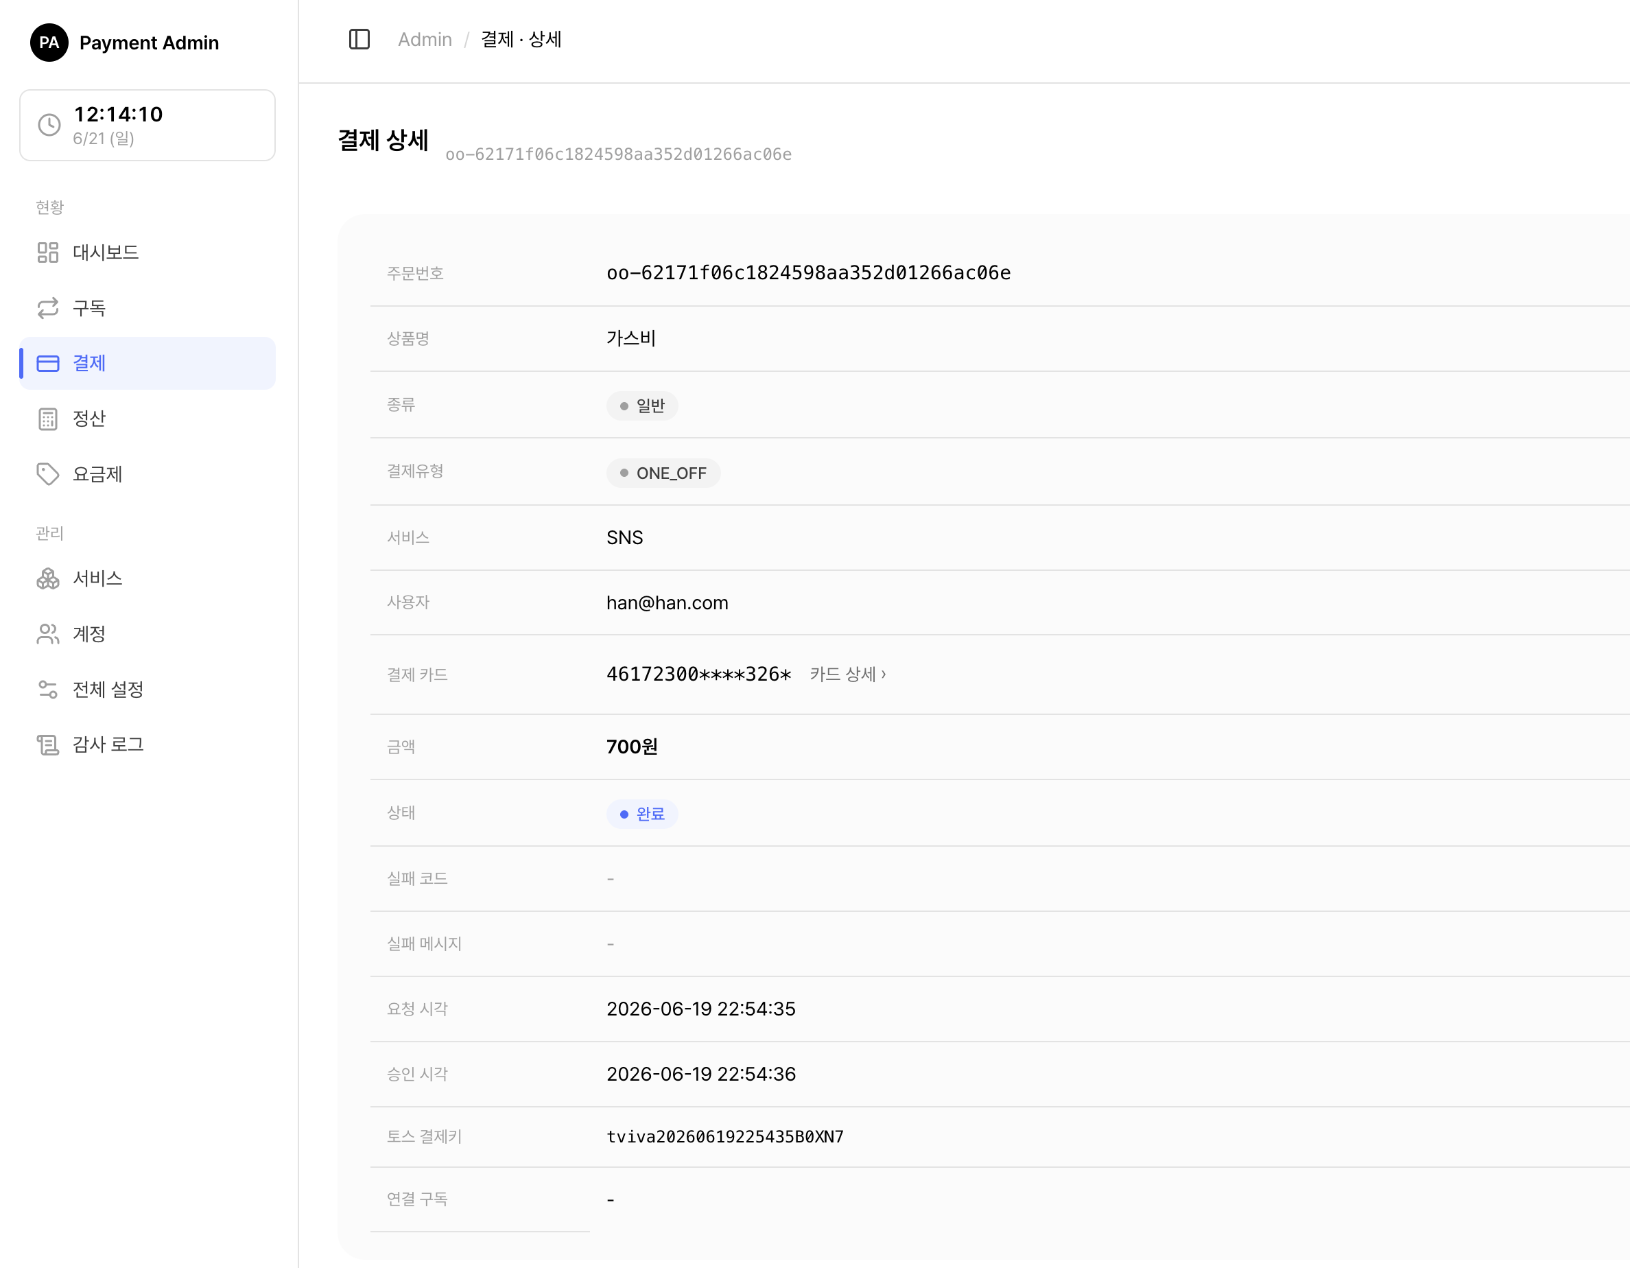Click the PA logo avatar
Screen dimensions: 1630x1268
49,43
